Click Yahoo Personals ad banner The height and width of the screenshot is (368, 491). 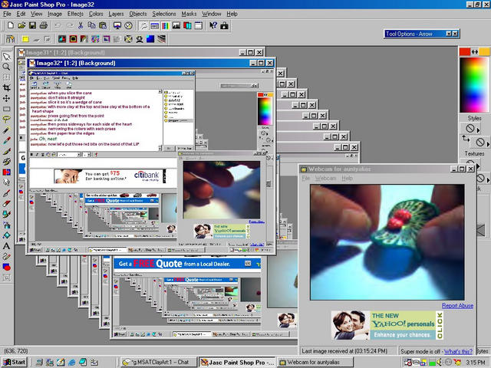point(387,325)
